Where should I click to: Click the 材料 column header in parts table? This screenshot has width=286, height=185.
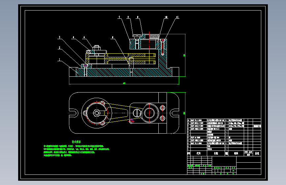(236, 153)
